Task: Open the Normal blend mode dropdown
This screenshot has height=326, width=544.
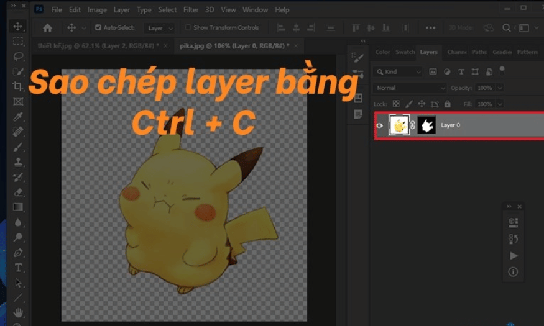Action: (410, 88)
